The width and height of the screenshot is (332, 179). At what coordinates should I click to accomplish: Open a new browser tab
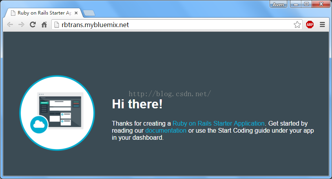tap(89, 13)
